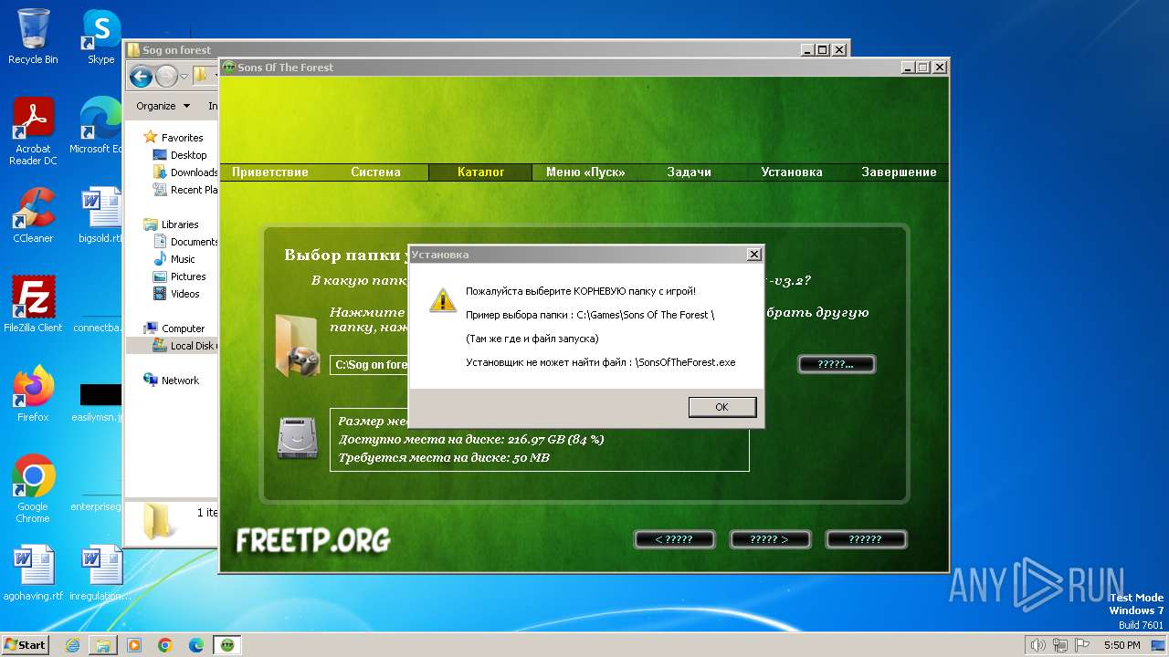Open Windows Media Player from taskbar
The height and width of the screenshot is (657, 1169).
click(x=134, y=645)
